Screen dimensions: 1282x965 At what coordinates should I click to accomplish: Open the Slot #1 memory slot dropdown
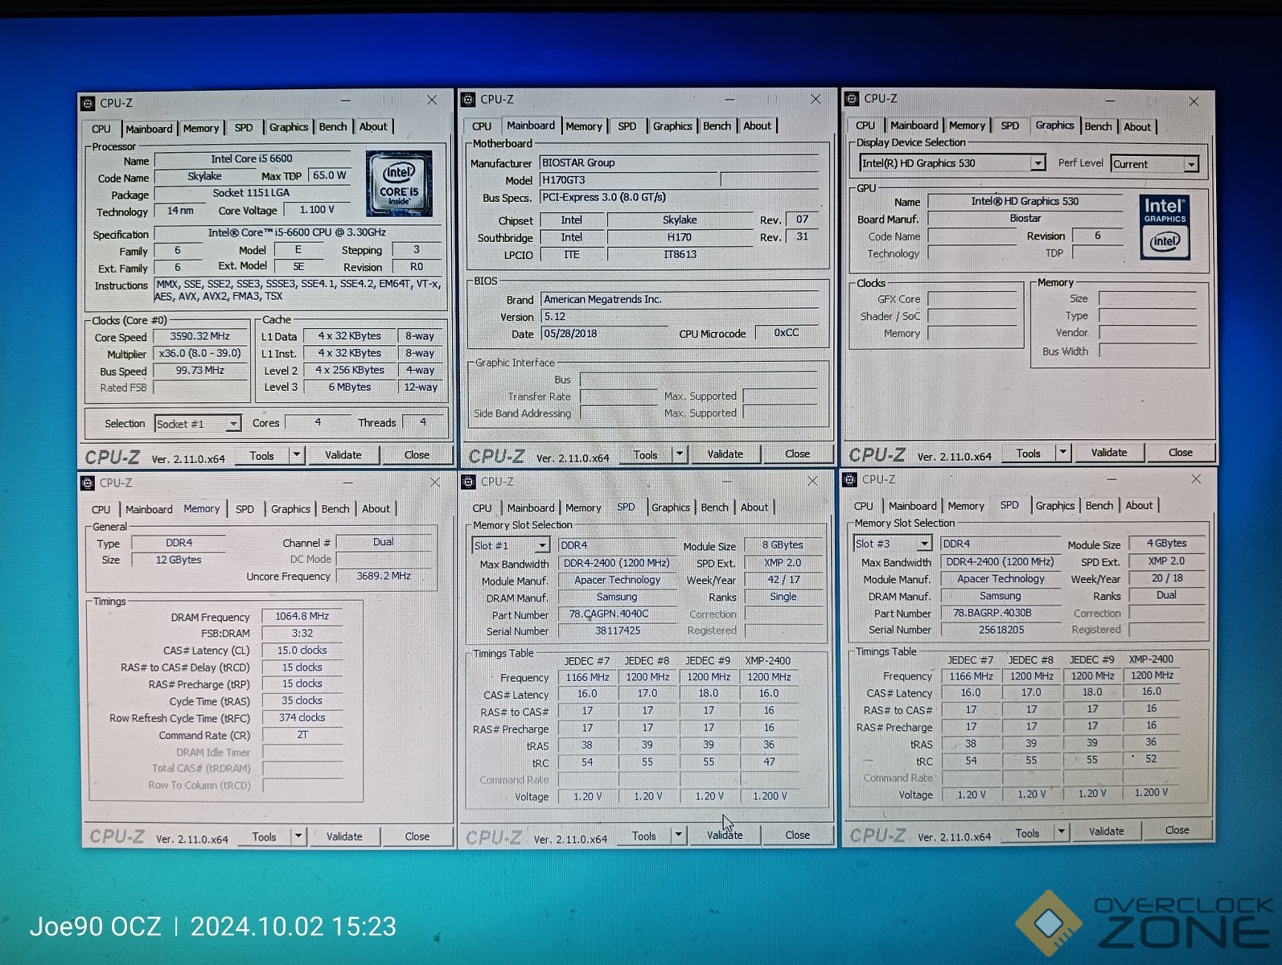542,545
